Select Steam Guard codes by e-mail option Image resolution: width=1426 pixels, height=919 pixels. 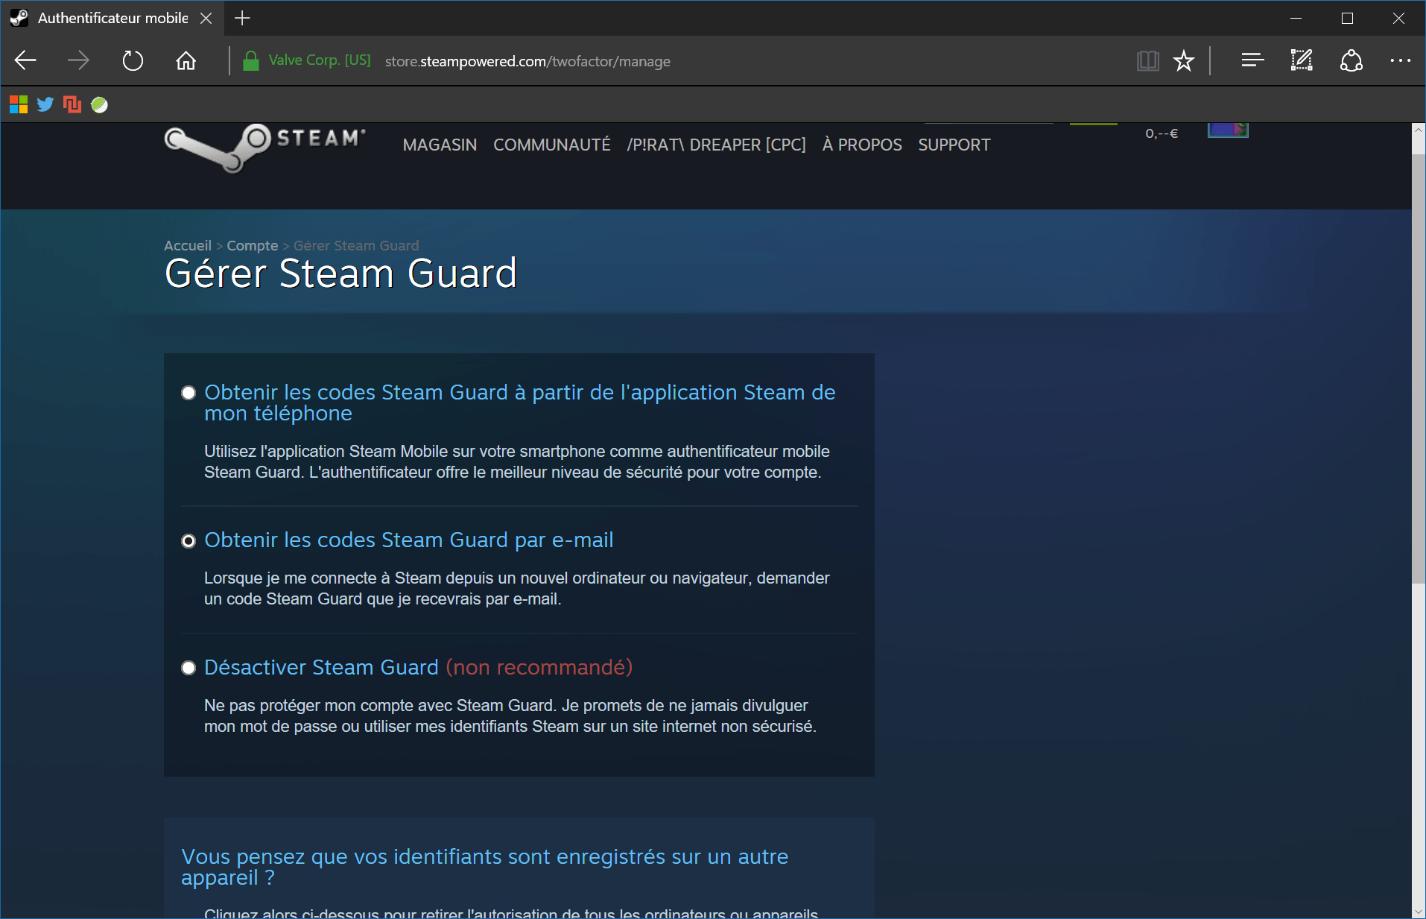188,541
